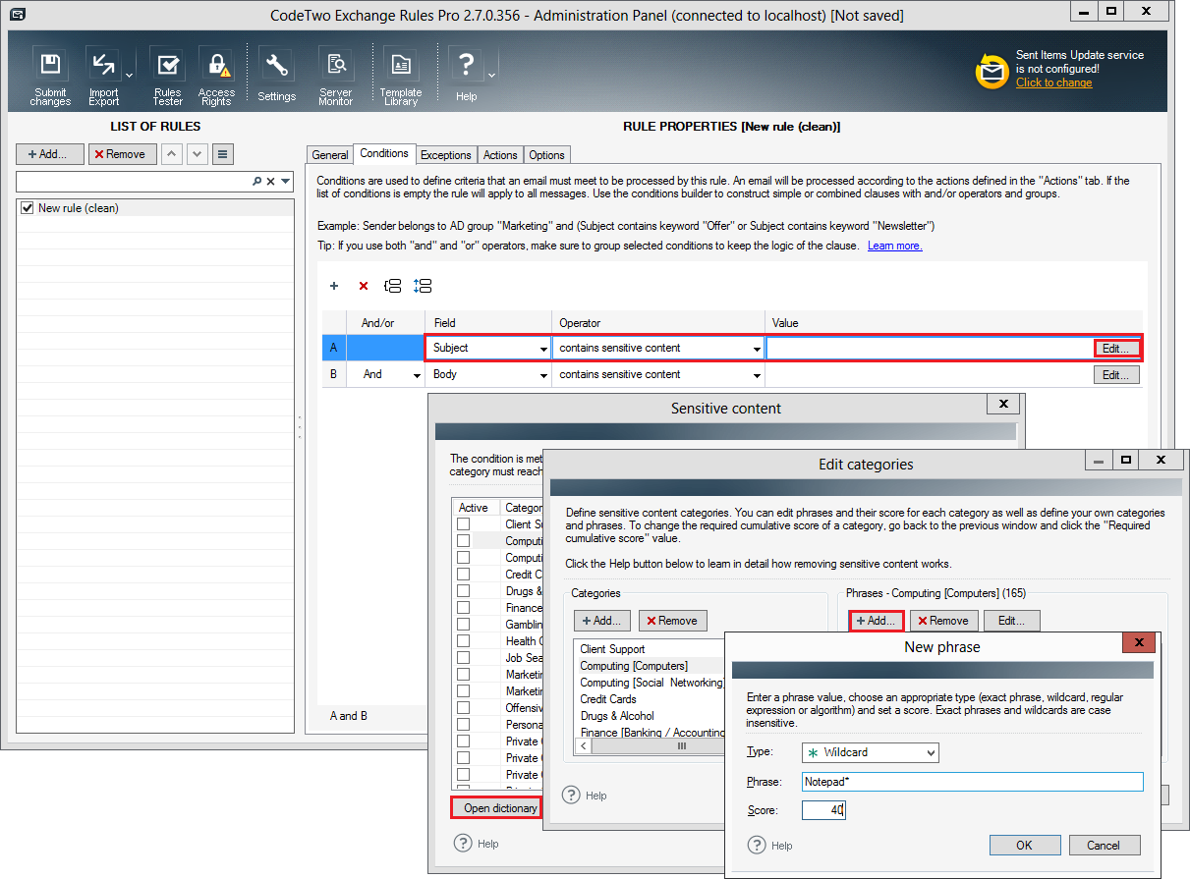The width and height of the screenshot is (1190, 879).
Task: Click the rules search text field
Action: click(134, 182)
